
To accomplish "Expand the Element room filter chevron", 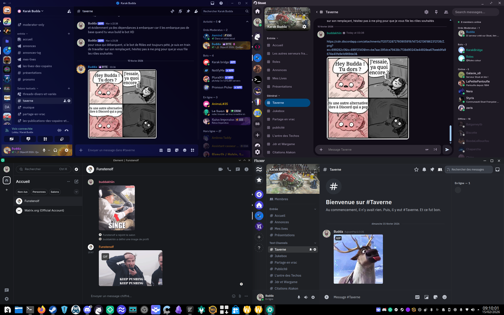I will point(76,192).
